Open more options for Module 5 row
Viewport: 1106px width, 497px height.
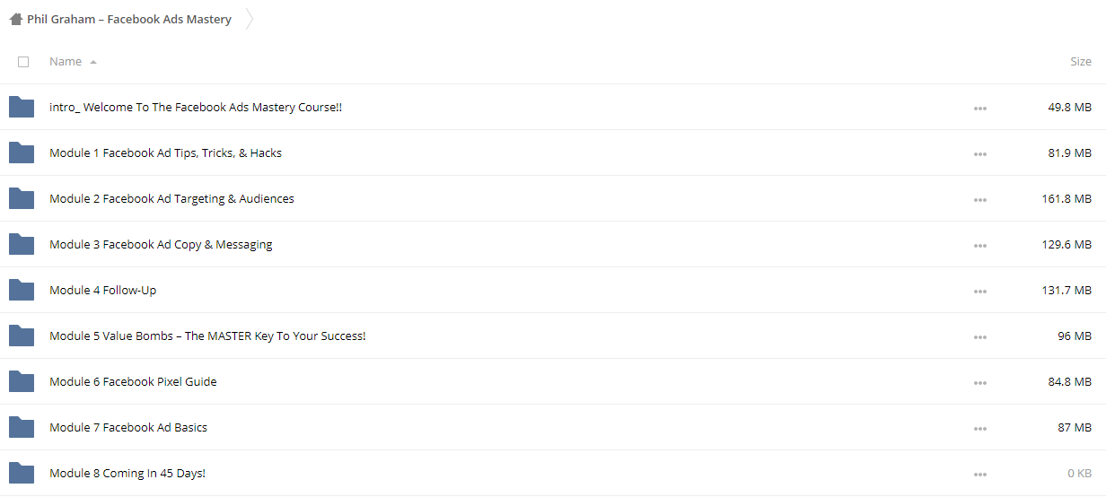coord(980,337)
